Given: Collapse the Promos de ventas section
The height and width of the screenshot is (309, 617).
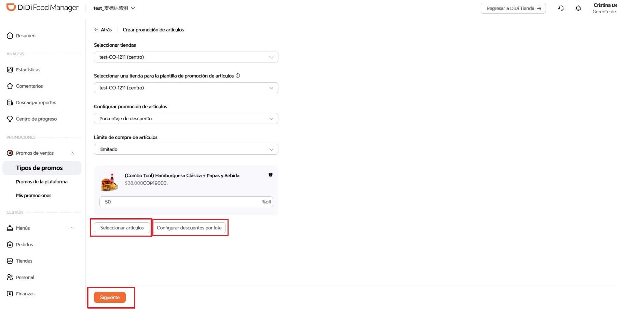Looking at the screenshot, I should (x=72, y=153).
